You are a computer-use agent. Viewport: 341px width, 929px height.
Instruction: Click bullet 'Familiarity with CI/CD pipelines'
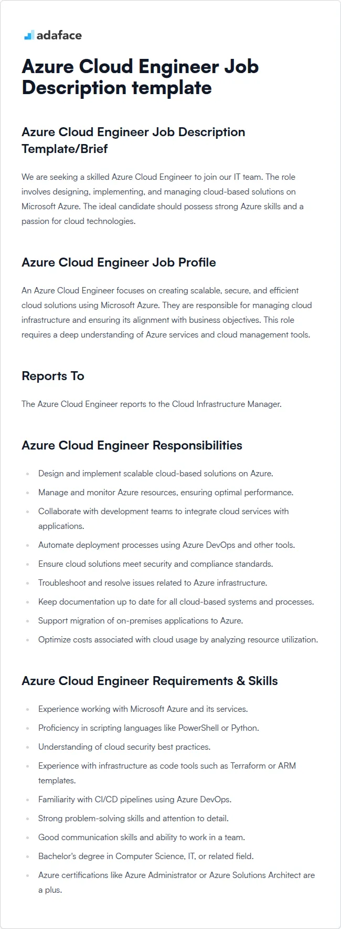(135, 799)
